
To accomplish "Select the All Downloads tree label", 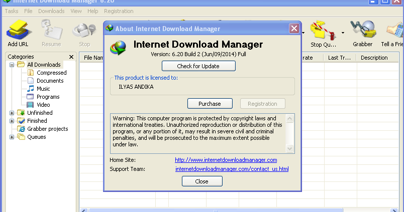I will 44,65.
